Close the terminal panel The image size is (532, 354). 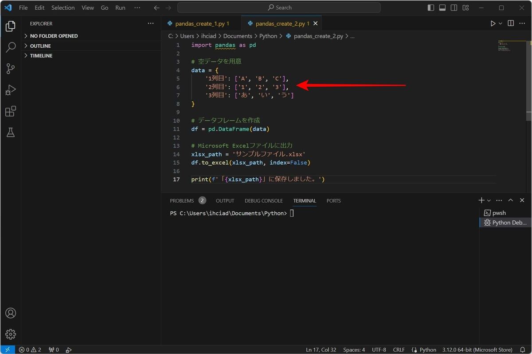coord(522,200)
